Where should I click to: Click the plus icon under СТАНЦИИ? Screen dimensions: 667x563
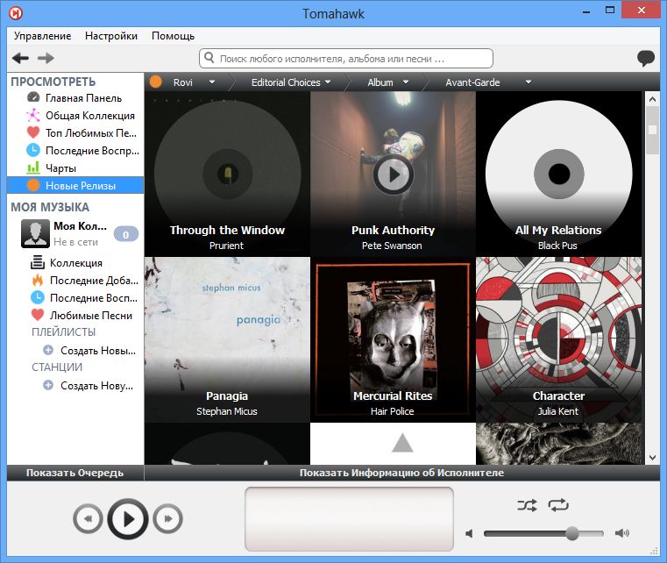48,385
